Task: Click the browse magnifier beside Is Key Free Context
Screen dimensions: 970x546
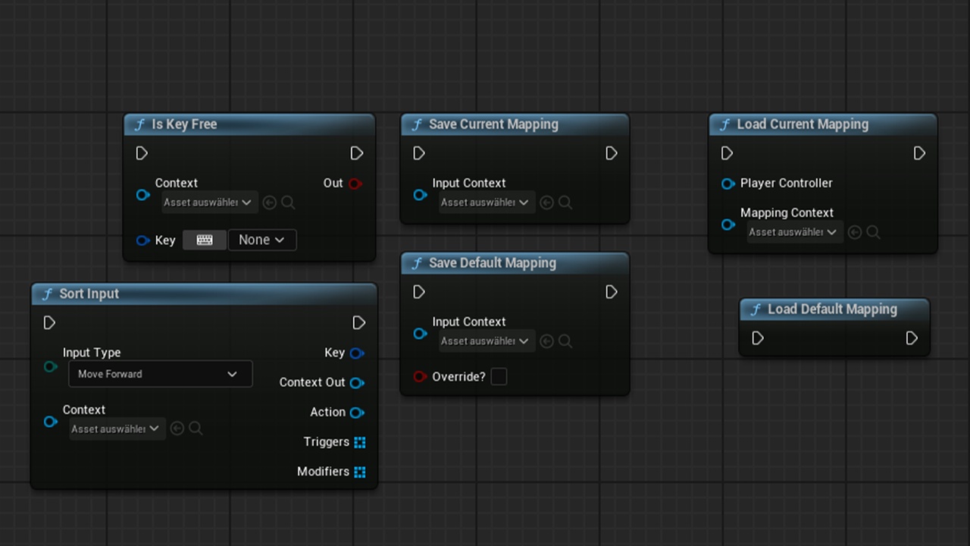Action: [x=288, y=202]
